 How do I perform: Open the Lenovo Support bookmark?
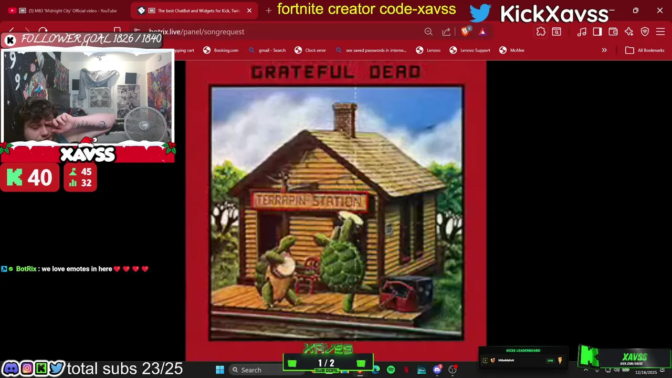click(x=470, y=50)
